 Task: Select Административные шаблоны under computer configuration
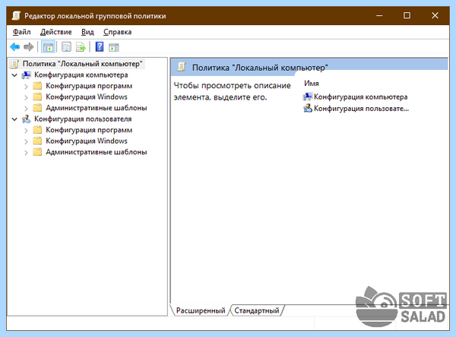point(97,108)
